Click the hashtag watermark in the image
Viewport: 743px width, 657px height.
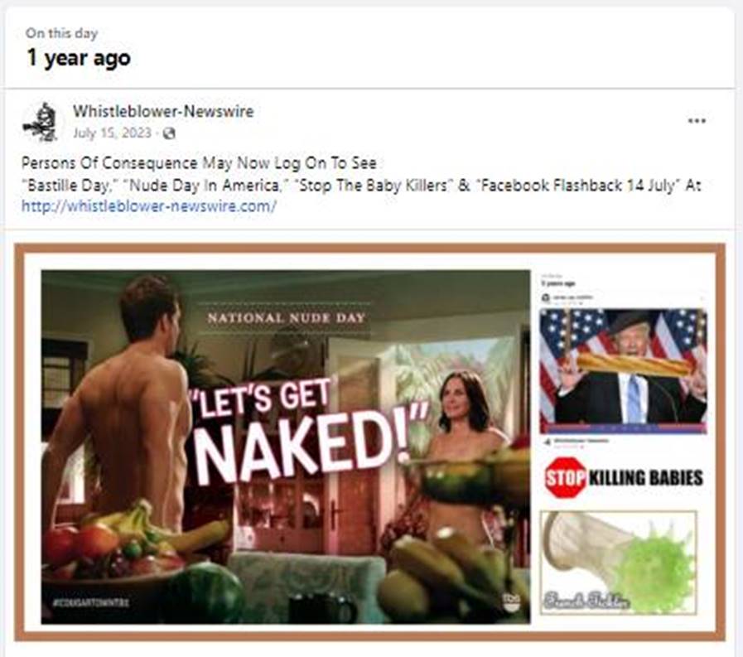point(90,602)
